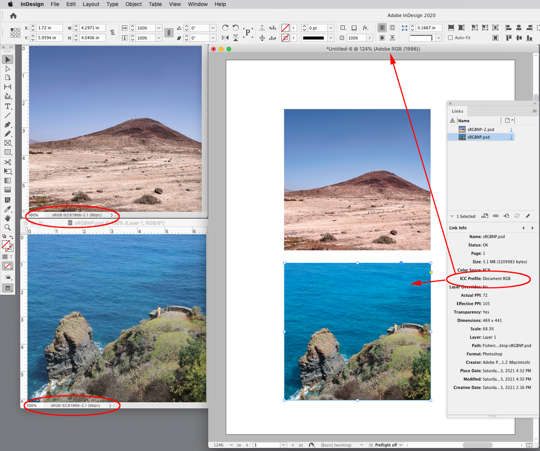Open the stroke weight dropdown
Image resolution: width=540 pixels, height=451 pixels.
[331, 28]
